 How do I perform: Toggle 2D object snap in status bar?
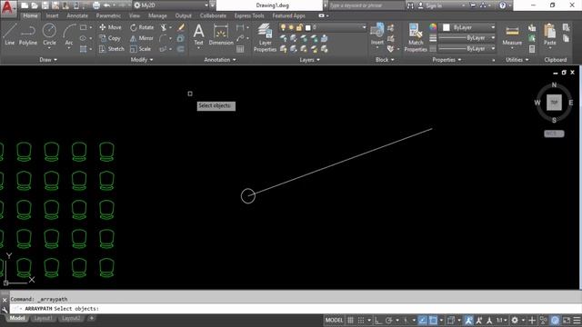point(433,320)
